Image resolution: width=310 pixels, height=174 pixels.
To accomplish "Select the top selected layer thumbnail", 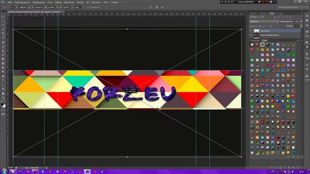I will point(256,31).
